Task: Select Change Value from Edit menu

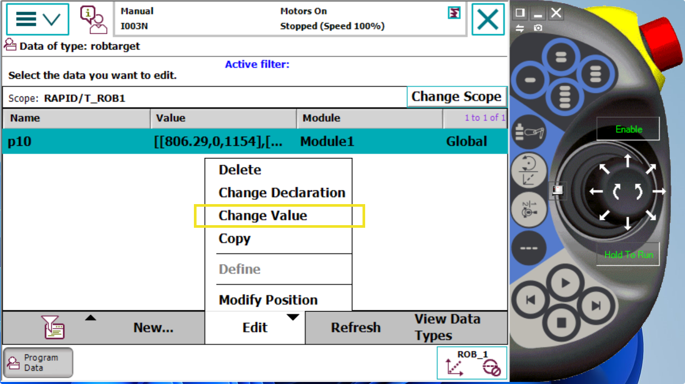Action: (263, 216)
